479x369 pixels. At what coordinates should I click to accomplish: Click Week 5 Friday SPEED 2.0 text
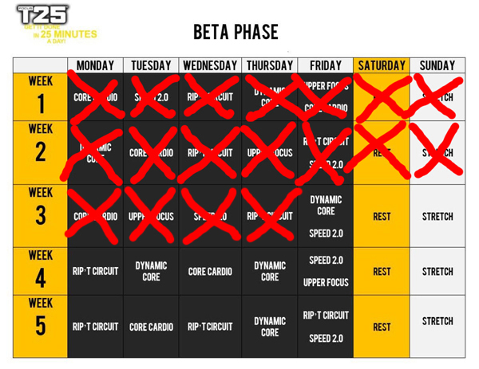point(326,338)
